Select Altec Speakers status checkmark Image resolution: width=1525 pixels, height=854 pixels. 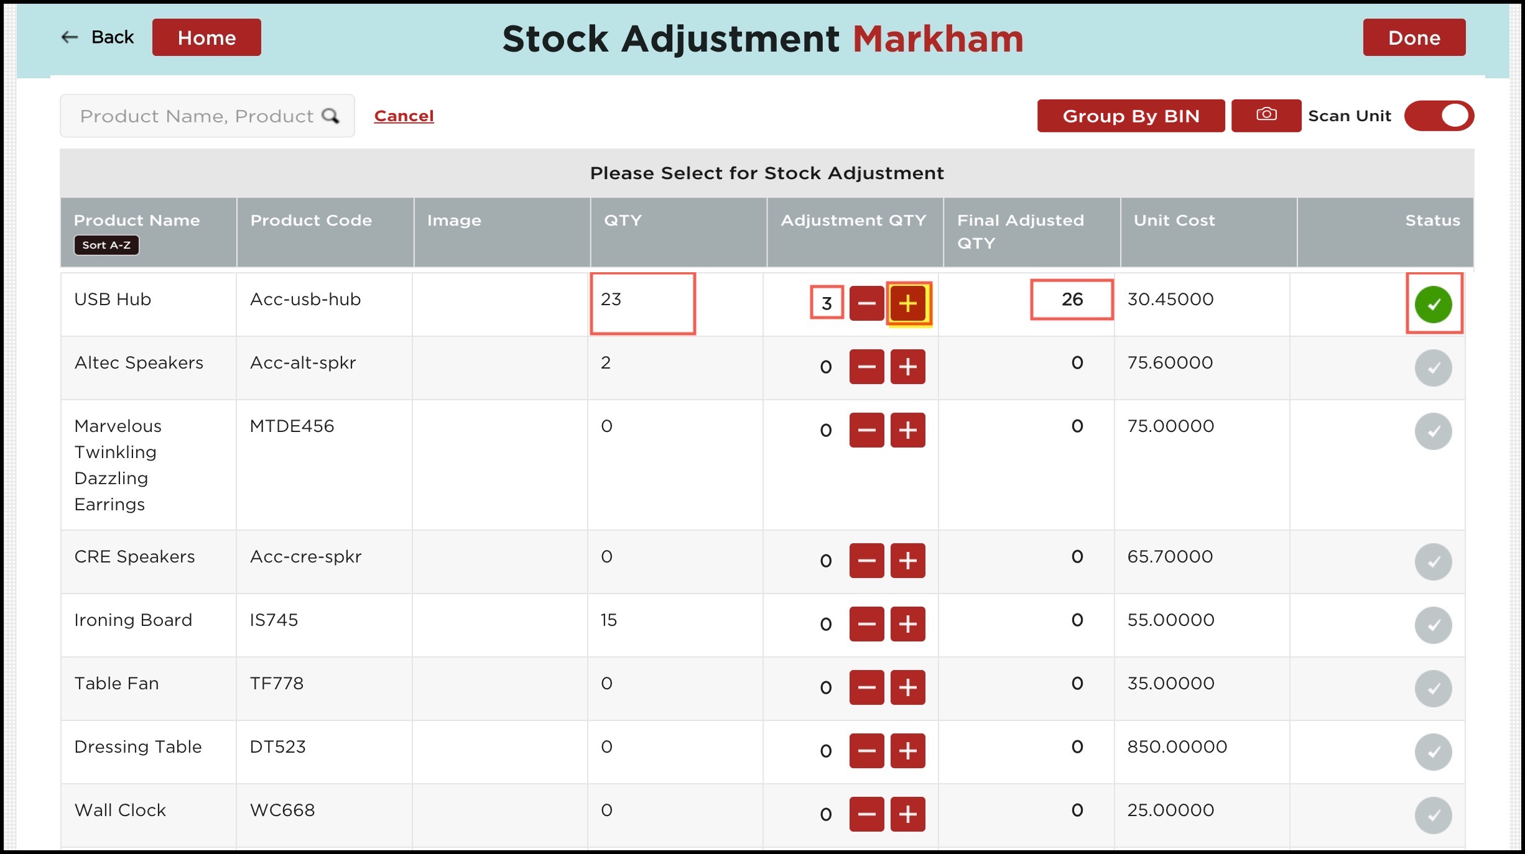pyautogui.click(x=1433, y=368)
